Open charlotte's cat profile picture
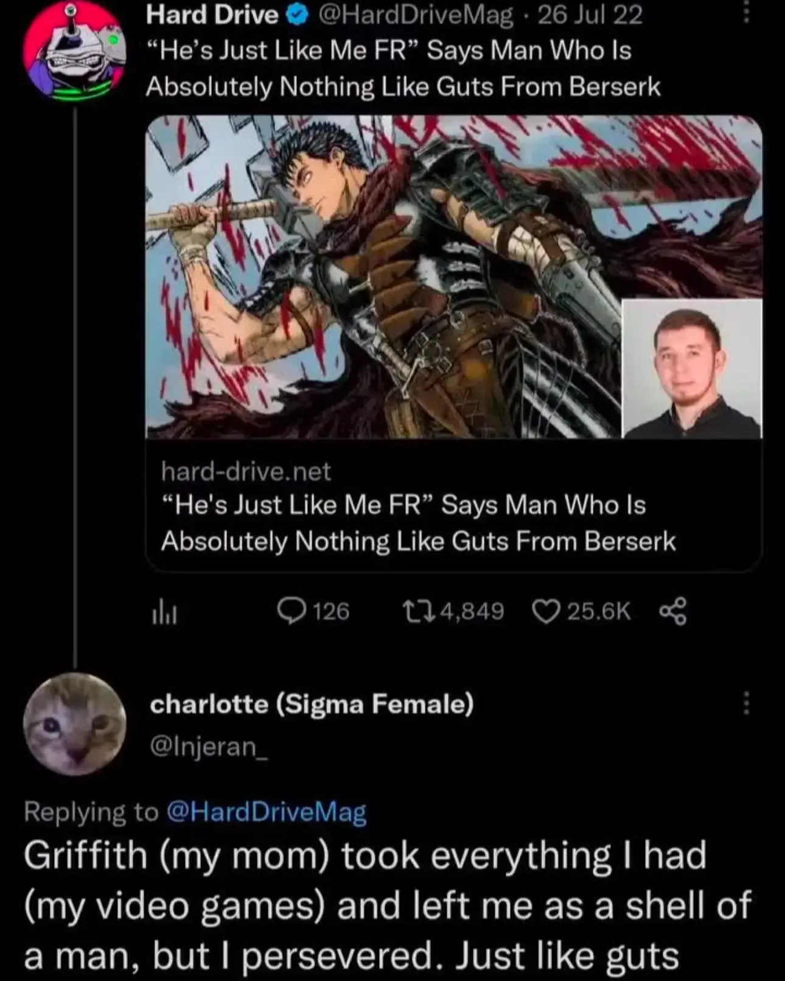Image resolution: width=785 pixels, height=981 pixels. [74, 724]
